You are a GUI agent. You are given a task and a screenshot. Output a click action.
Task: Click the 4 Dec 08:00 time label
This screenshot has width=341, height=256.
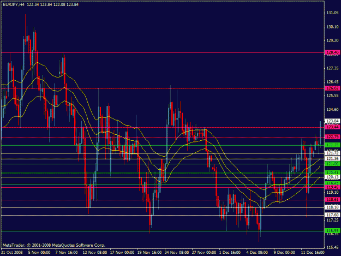pyautogui.click(x=258, y=253)
